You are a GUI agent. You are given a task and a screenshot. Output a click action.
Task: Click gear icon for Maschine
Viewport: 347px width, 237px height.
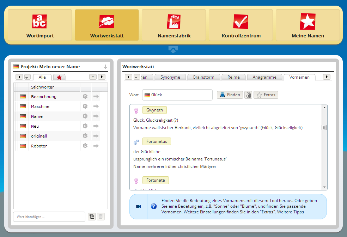pos(85,106)
